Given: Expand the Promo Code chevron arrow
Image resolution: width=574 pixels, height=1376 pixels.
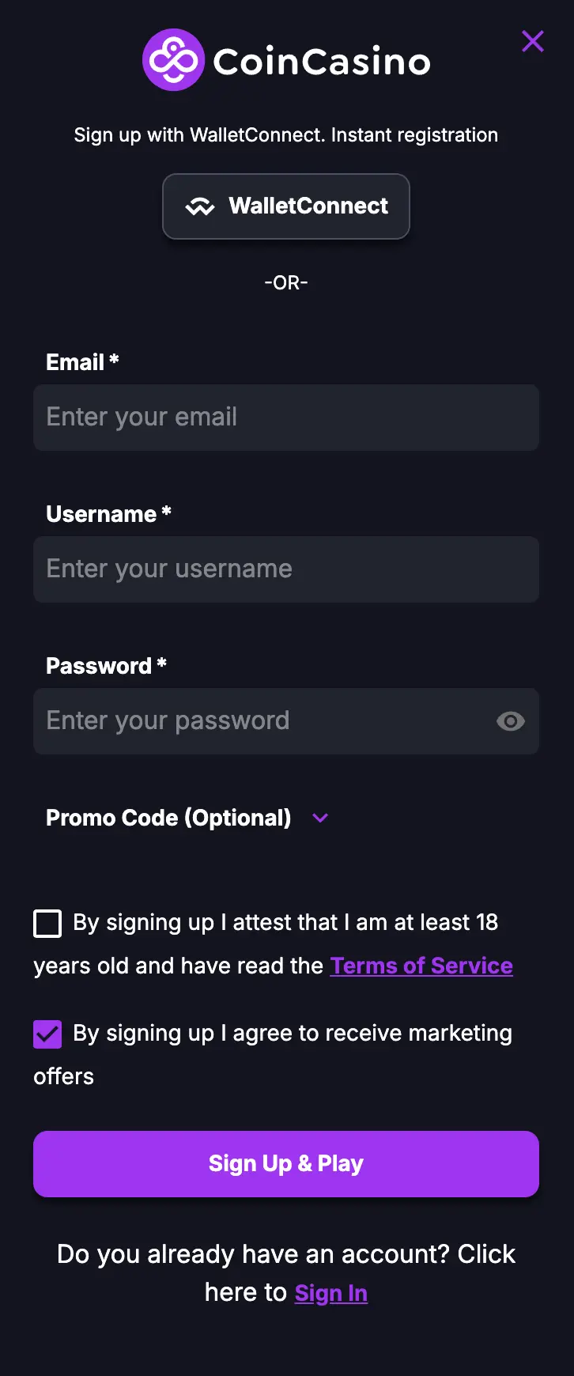Looking at the screenshot, I should 320,818.
